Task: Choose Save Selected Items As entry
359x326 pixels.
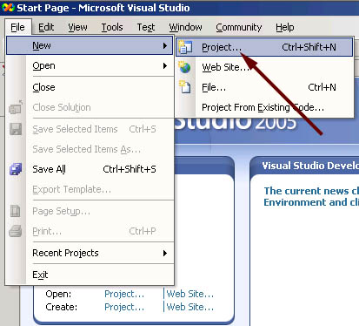Action: coord(90,149)
